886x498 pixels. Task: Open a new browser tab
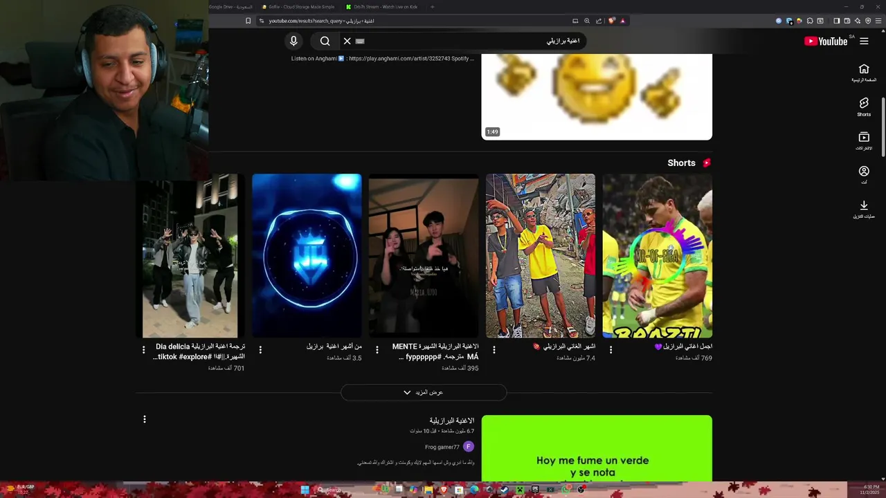pyautogui.click(x=432, y=7)
